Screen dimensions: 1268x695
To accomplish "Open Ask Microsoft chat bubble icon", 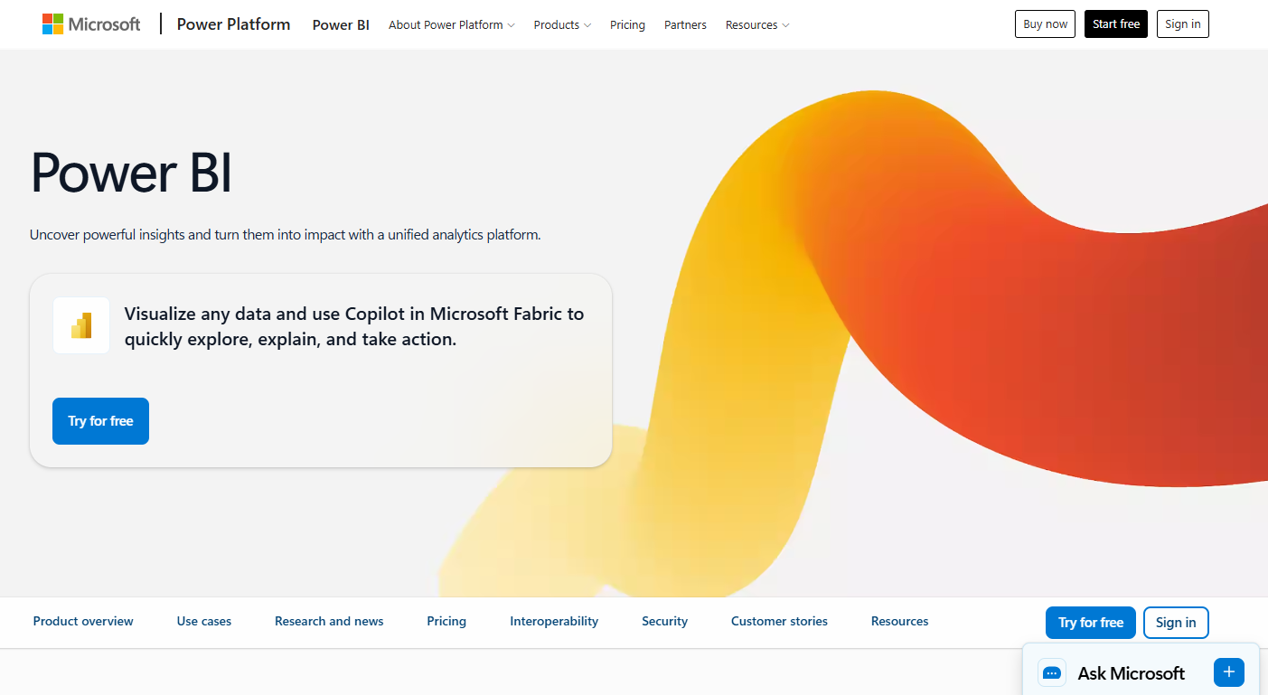I will 1051,673.
